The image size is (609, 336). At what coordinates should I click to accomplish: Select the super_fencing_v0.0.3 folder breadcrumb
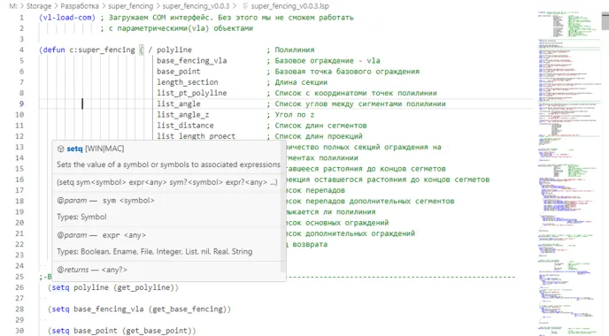click(197, 6)
